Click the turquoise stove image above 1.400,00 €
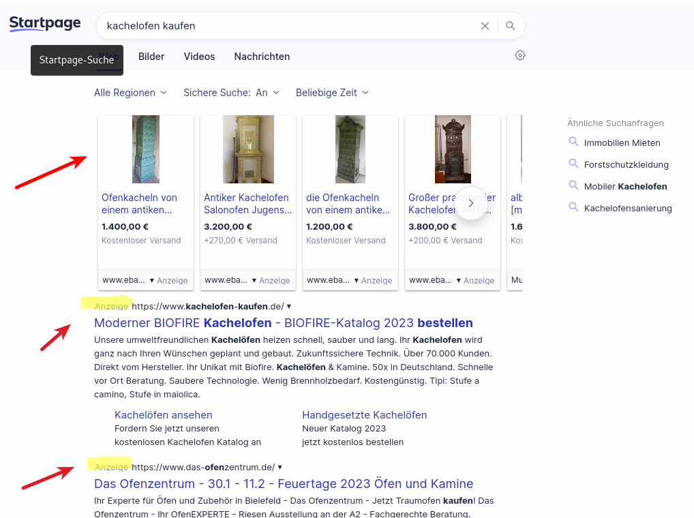 [146, 149]
